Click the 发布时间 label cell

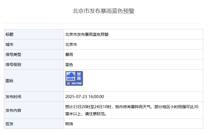[34, 97]
